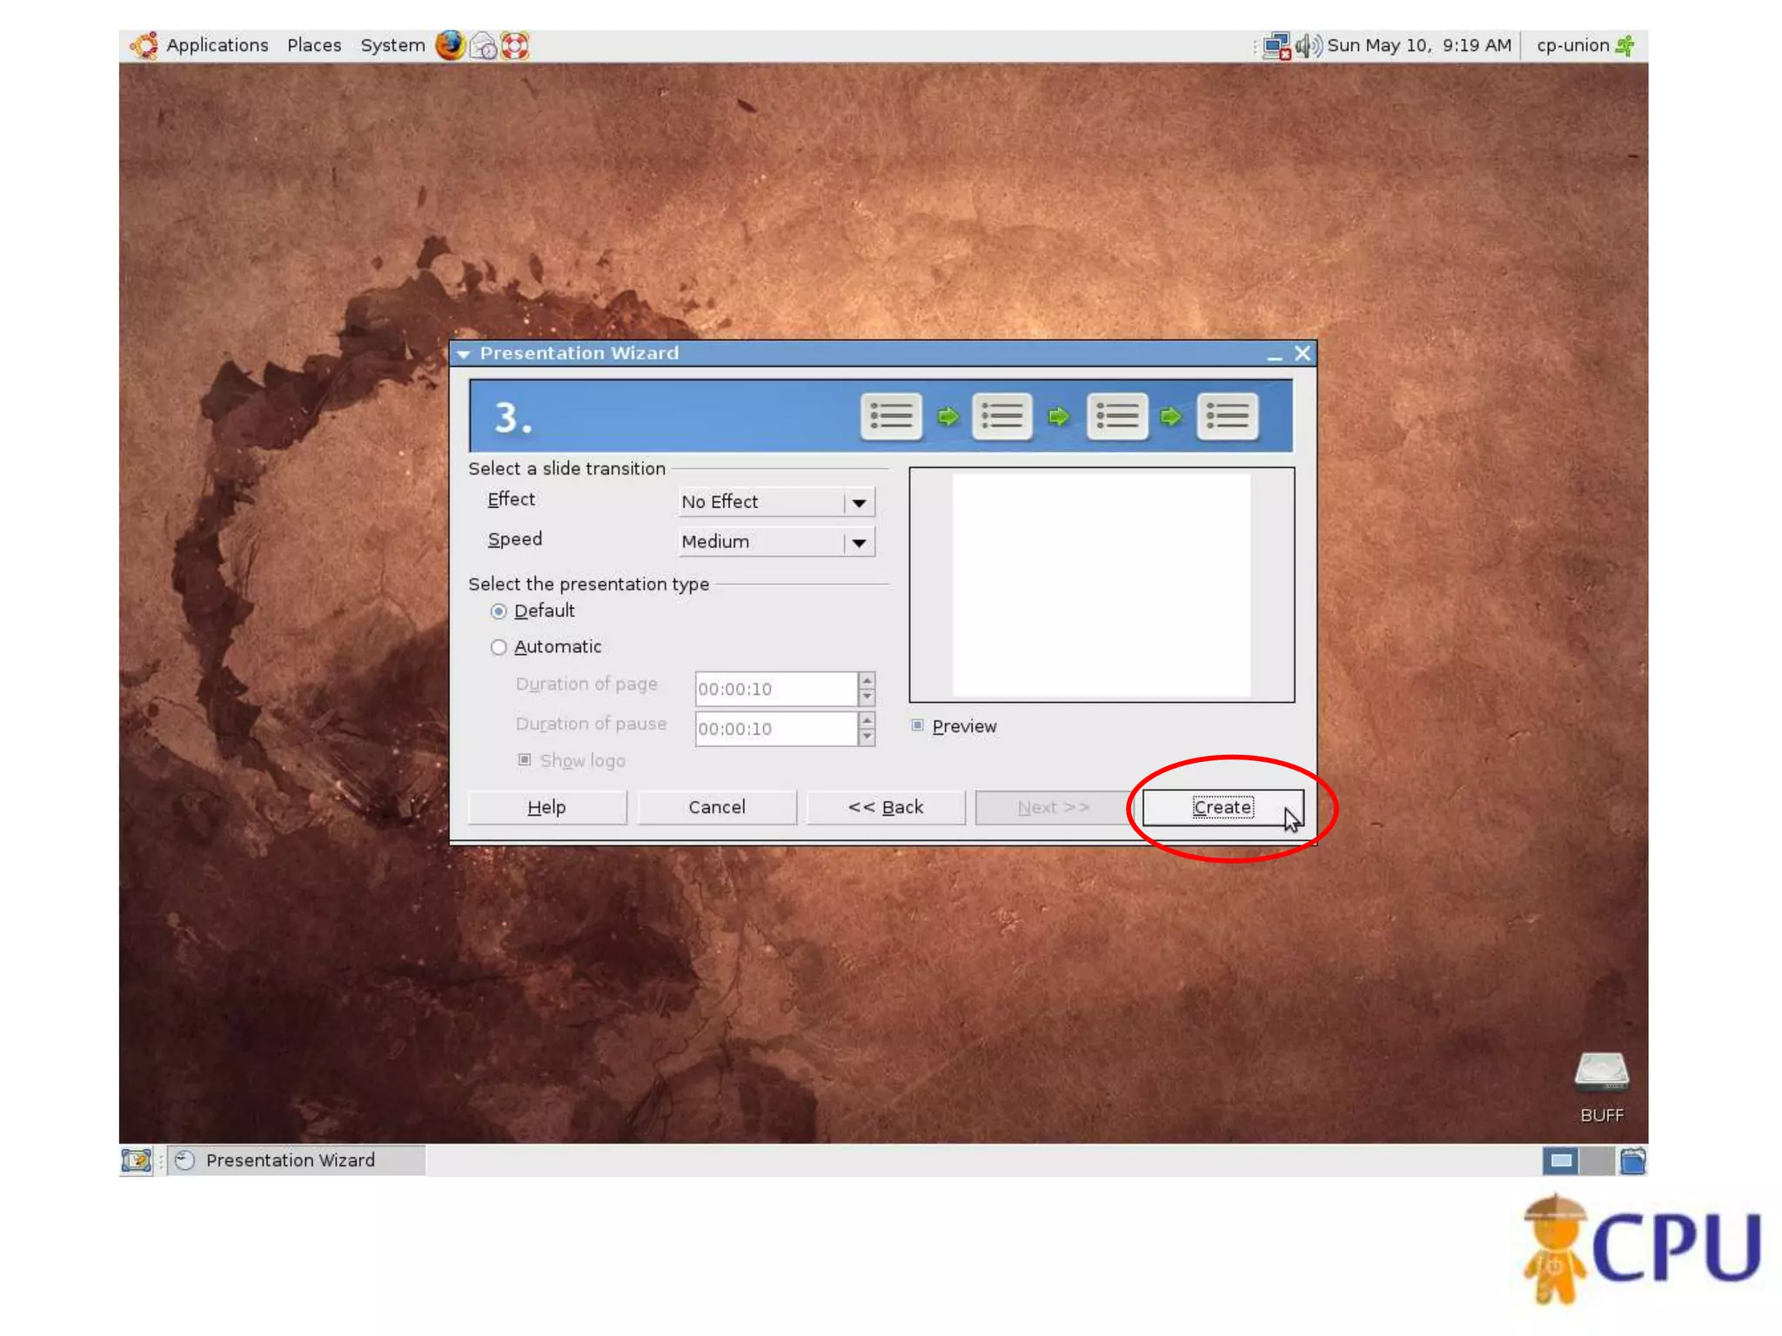Click the trash icon in bottom panel
Viewport: 1782px width, 1336px height.
pos(1632,1160)
